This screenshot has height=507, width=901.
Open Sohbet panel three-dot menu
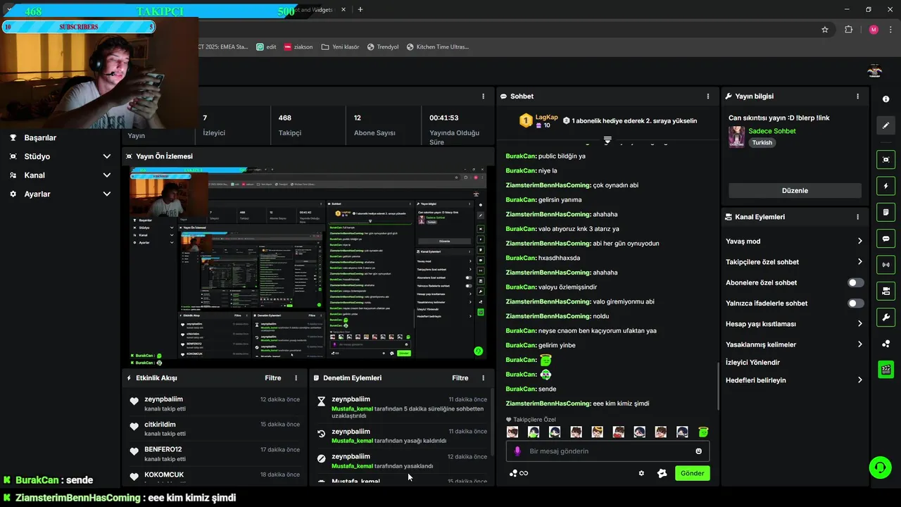tap(708, 96)
